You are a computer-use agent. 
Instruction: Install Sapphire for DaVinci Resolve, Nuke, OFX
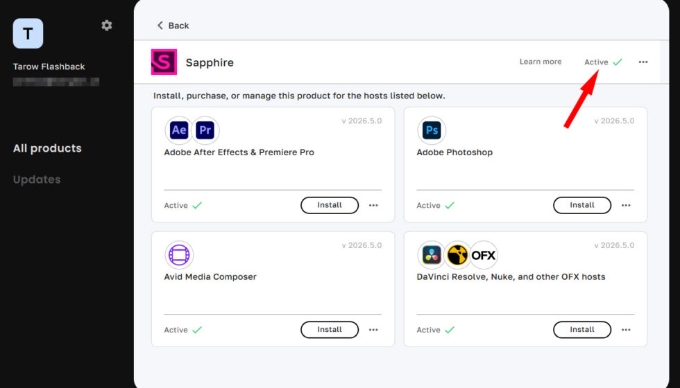(x=582, y=330)
